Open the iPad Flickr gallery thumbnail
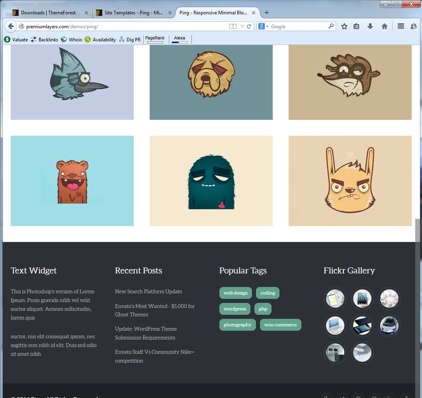The width and height of the screenshot is (422, 398). tap(362, 299)
